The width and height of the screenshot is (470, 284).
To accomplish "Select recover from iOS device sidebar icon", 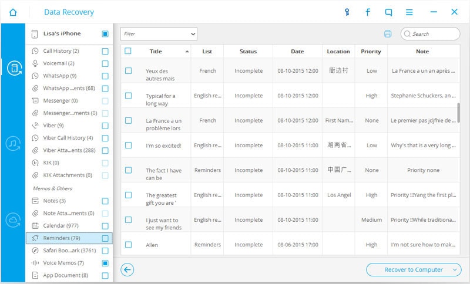I will click(x=14, y=68).
